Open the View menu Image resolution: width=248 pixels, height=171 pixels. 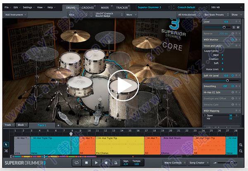[x=41, y=7]
